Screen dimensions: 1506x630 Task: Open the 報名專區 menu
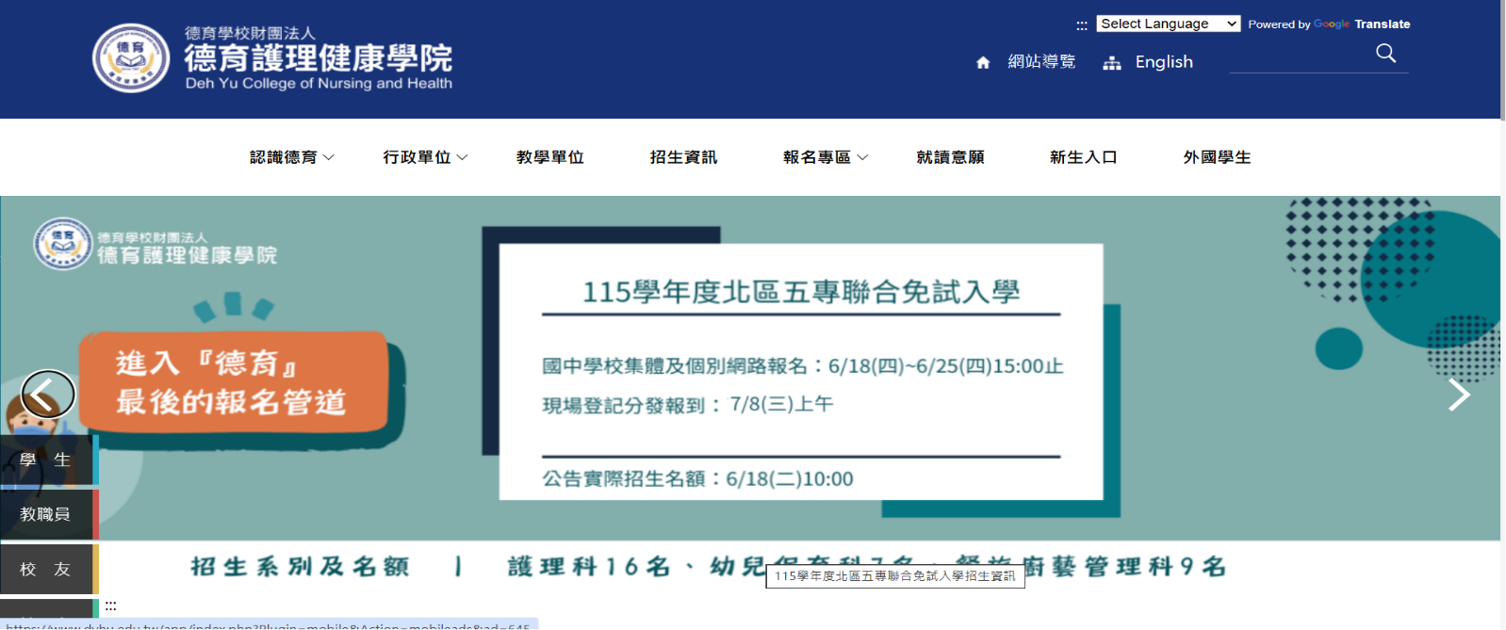[817, 157]
